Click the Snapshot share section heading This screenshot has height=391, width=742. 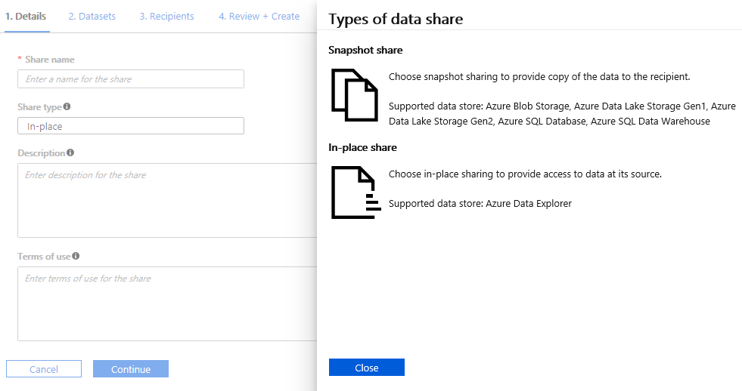[x=365, y=51]
